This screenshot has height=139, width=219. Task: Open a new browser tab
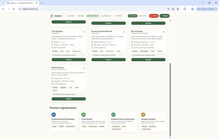click(x=42, y=3)
